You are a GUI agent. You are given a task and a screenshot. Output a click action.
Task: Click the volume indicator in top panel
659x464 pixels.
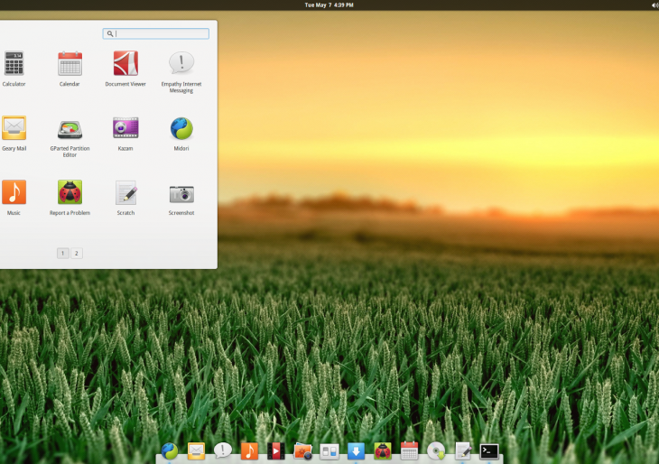click(654, 5)
